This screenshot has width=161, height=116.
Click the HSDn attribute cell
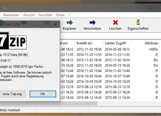click(x=154, y=49)
